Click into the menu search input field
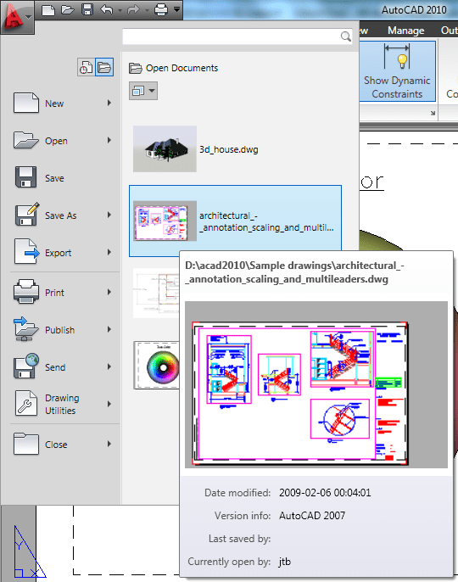Viewport: 458px width, 582px height. point(232,36)
